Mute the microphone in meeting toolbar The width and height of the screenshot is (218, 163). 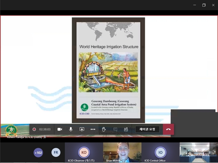pos(71,129)
